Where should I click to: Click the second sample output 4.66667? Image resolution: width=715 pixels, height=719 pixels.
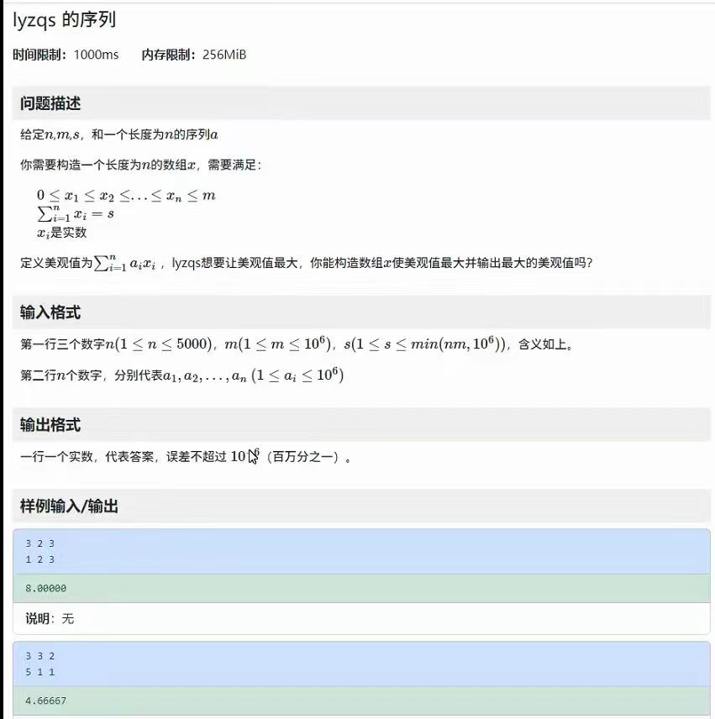[361, 701]
